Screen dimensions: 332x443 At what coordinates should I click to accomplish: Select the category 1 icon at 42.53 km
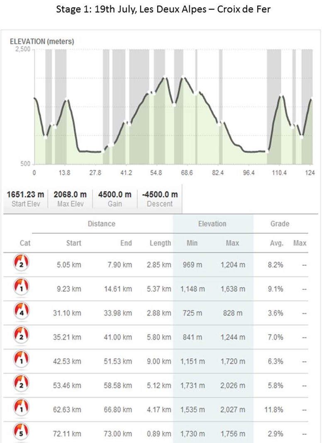click(21, 359)
